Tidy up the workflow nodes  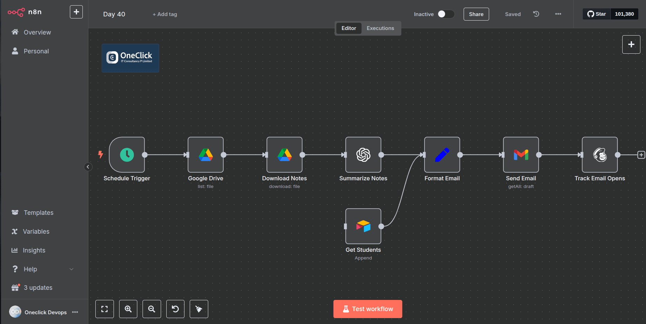tap(199, 309)
